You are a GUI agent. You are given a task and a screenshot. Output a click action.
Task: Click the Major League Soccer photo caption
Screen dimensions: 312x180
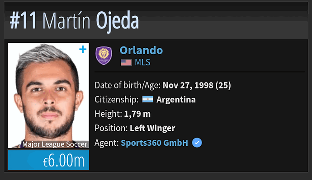tap(55, 144)
